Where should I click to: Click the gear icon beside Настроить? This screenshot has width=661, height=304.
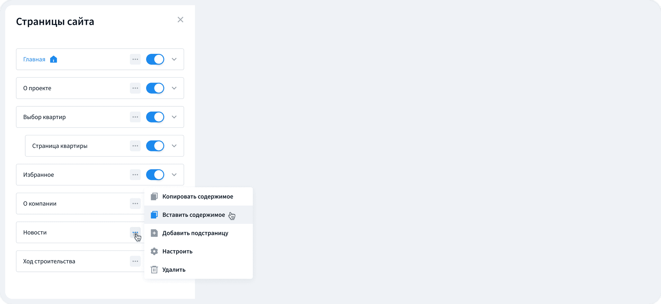click(x=154, y=251)
